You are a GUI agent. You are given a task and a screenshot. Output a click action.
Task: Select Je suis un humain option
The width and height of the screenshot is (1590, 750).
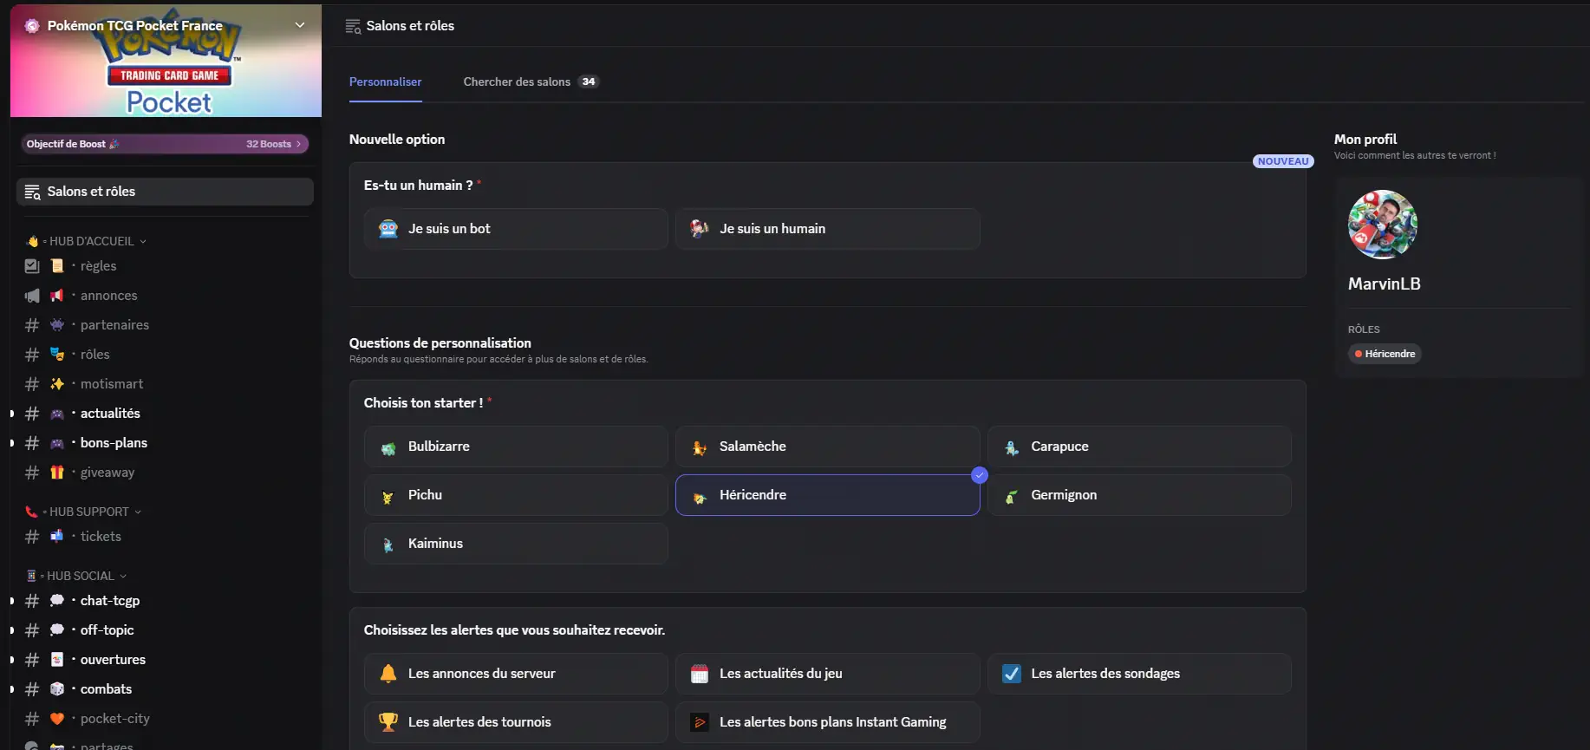[827, 229]
